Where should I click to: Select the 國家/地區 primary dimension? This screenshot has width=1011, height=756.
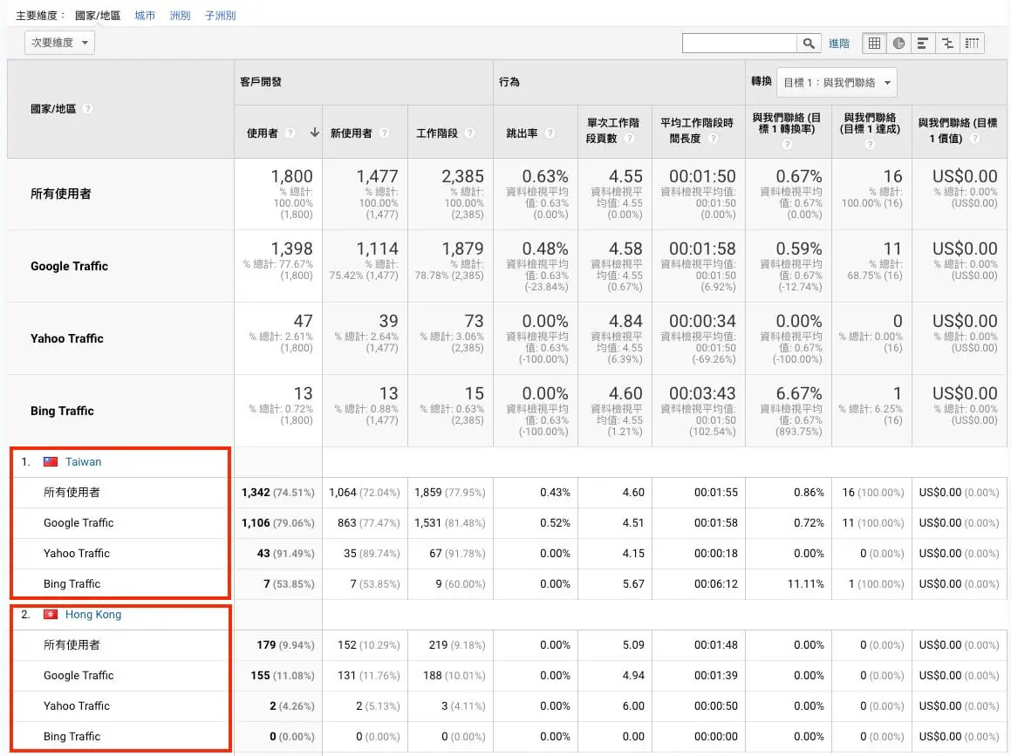pyautogui.click(x=98, y=16)
